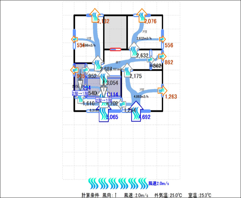Click the 計算条件 label

90,195
